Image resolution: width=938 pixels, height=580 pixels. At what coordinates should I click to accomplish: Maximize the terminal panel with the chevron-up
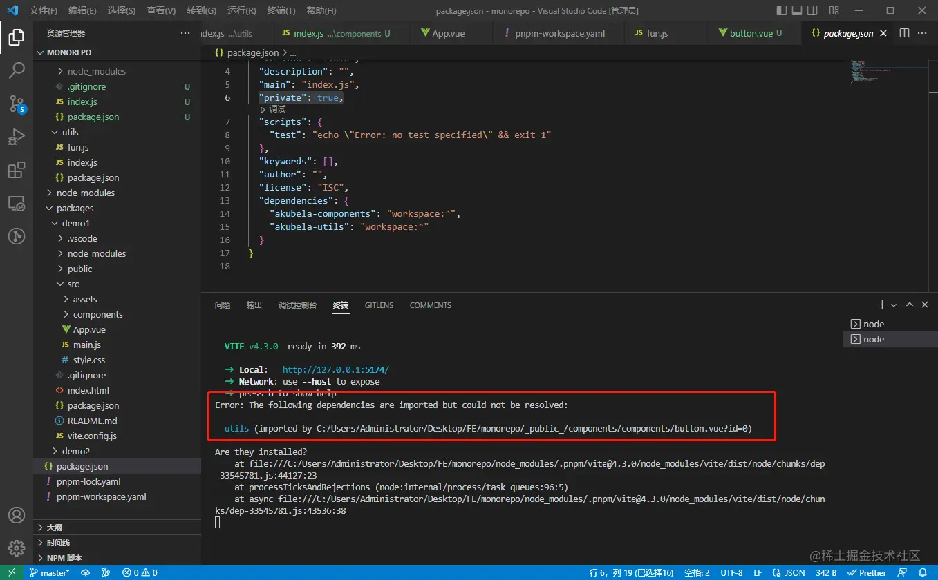910,304
